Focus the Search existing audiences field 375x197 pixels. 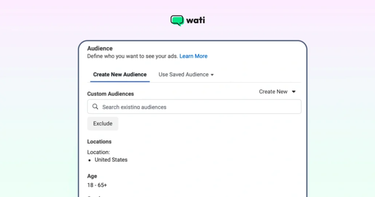pyautogui.click(x=198, y=107)
